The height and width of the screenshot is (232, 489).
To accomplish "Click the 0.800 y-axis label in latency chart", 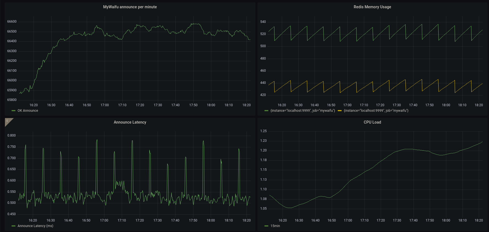I will (x=12, y=135).
